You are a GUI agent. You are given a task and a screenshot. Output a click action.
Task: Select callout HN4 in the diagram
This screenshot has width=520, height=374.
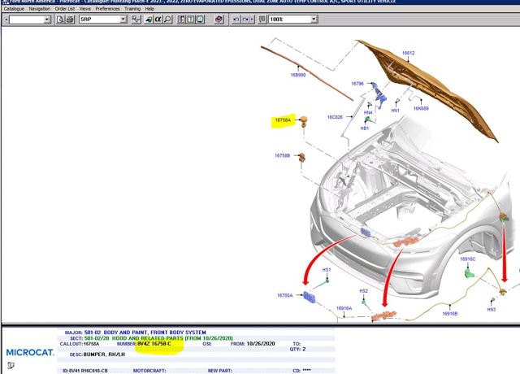pyautogui.click(x=368, y=112)
